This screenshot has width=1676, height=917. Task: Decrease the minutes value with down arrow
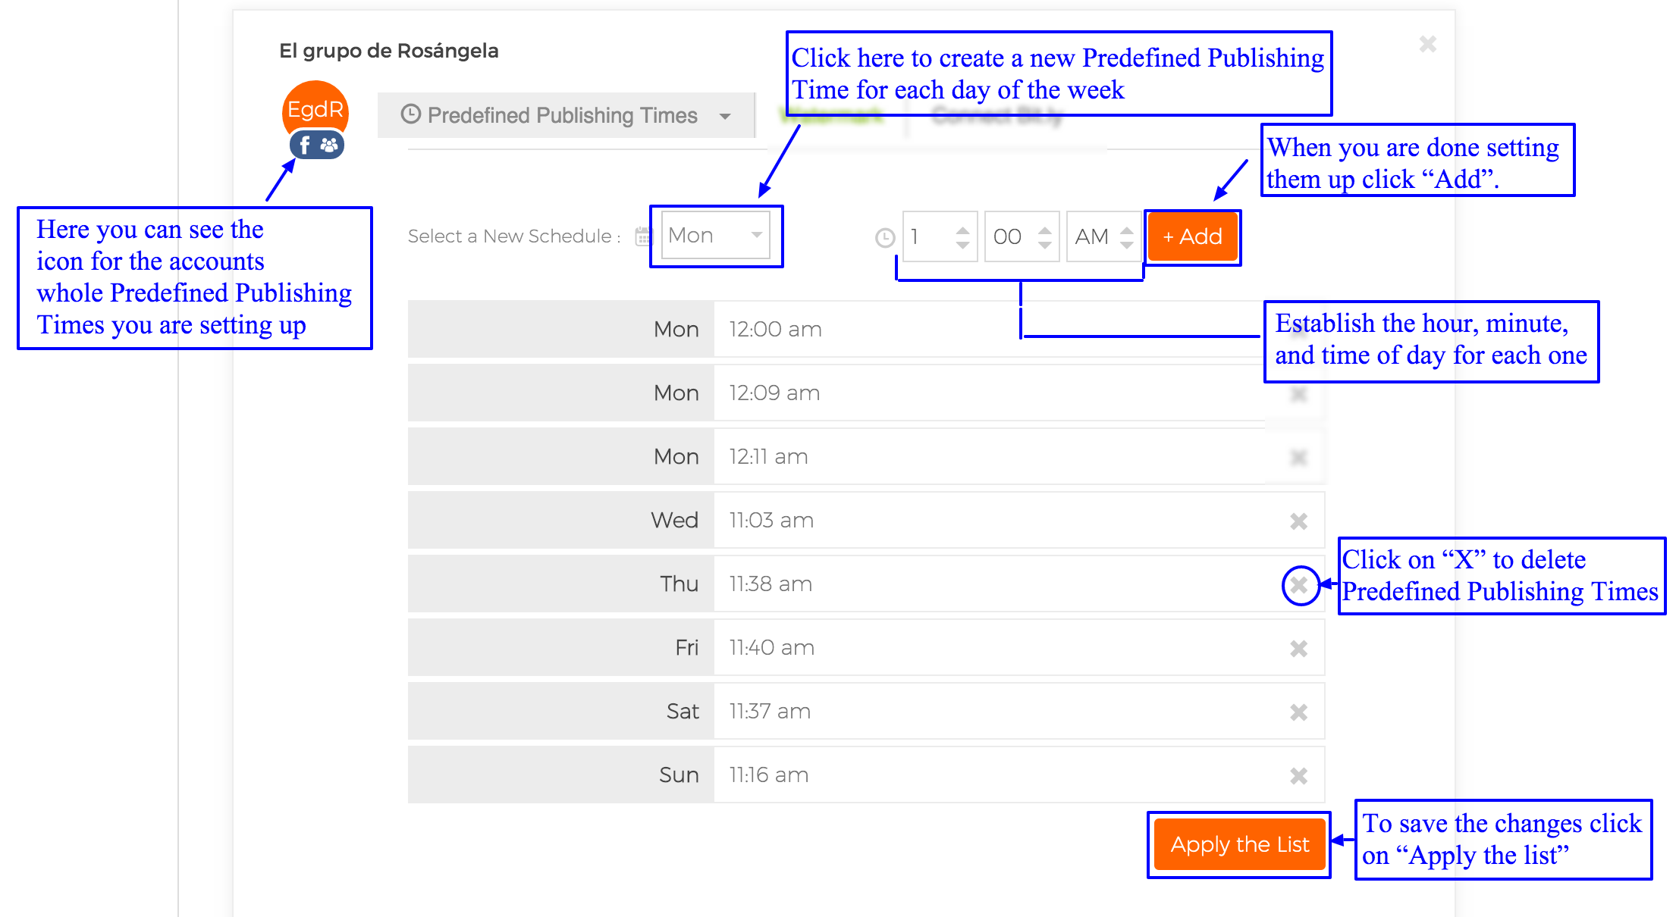pos(1045,245)
